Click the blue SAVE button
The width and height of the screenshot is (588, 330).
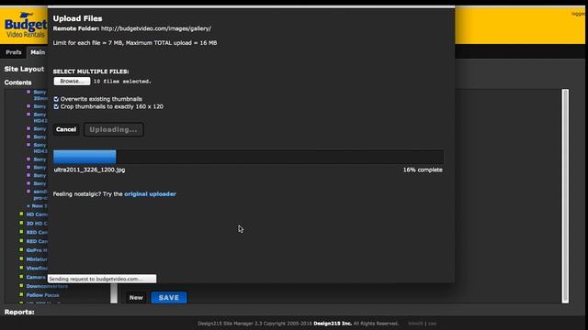pyautogui.click(x=169, y=297)
